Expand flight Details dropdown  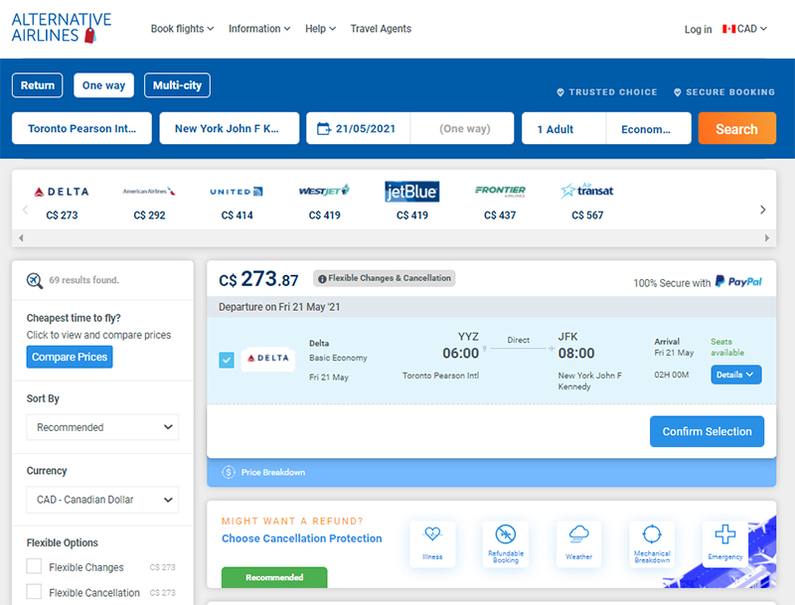(x=735, y=375)
